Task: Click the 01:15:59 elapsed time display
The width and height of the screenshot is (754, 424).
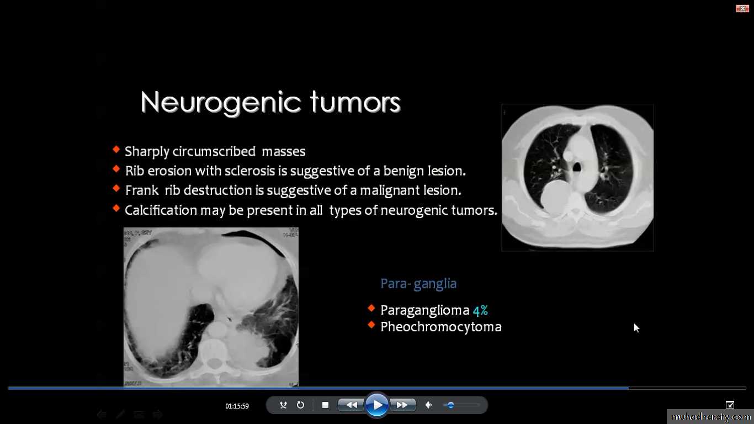Action: (237, 406)
